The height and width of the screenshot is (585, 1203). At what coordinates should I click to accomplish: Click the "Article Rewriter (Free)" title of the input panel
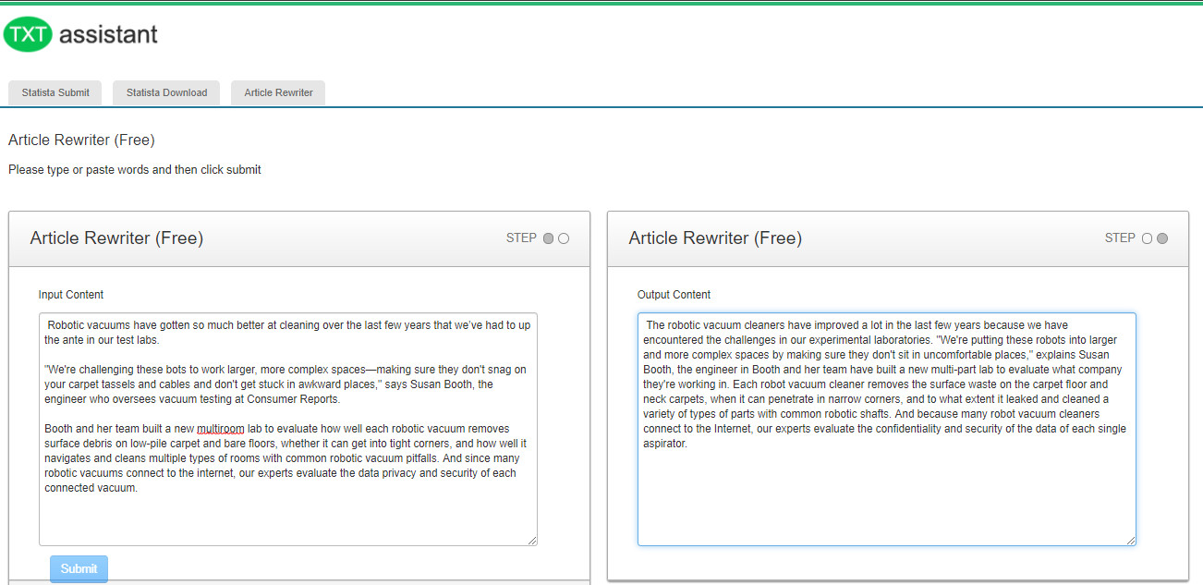coord(116,238)
